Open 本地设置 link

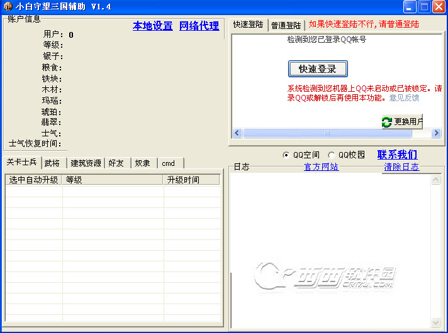coord(152,26)
